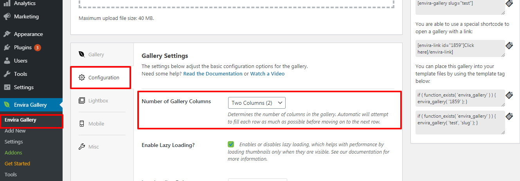Open Number of Gallery Columns dropdown
The image size is (520, 181).
coord(257,103)
